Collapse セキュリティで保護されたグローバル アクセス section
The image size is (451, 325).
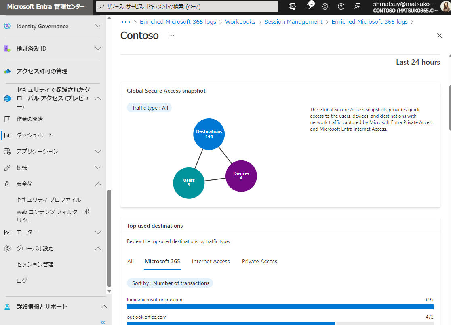coord(98,98)
